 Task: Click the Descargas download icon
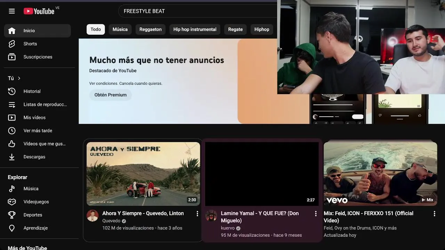[12, 157]
